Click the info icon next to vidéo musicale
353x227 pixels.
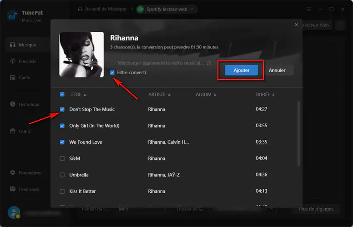pos(209,63)
